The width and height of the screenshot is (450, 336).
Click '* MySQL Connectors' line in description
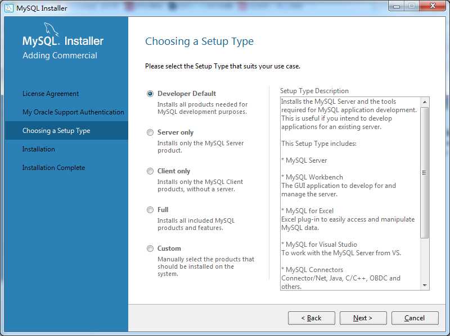[312, 270]
